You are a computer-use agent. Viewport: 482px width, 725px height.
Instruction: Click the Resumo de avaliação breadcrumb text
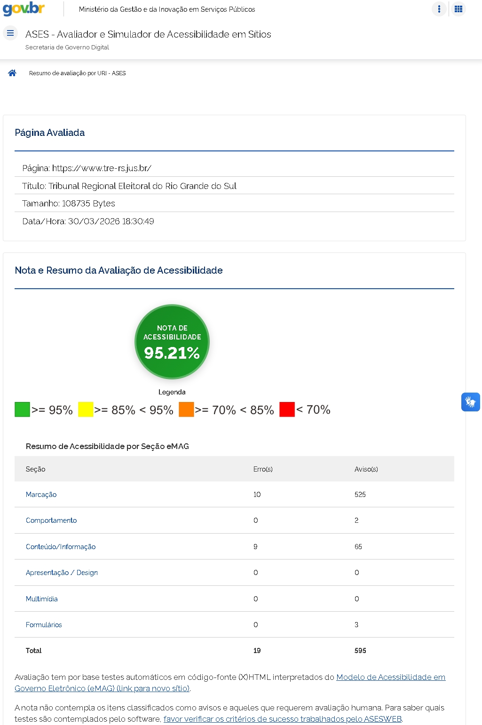coord(78,73)
